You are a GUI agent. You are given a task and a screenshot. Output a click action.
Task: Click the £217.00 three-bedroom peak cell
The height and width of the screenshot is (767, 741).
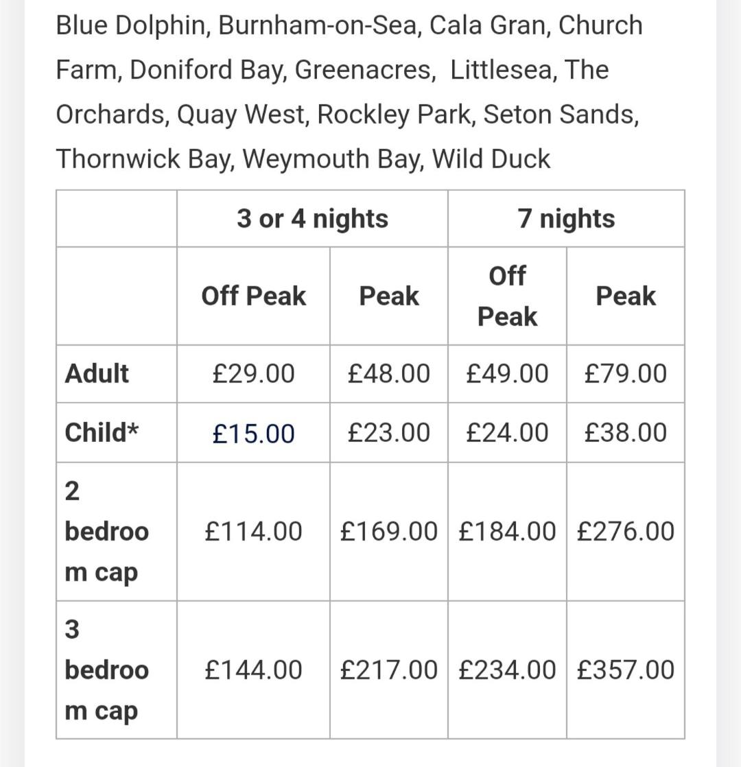[389, 670]
